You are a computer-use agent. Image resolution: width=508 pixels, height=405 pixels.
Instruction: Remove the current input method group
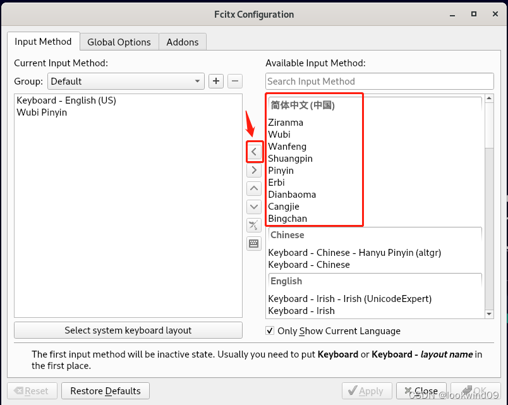coord(235,81)
